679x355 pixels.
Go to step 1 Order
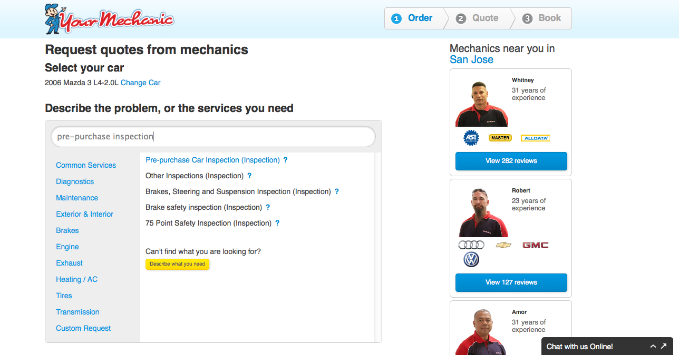point(414,18)
